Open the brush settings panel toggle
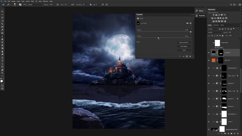This screenshot has width=242, height=136. pos(20,5)
